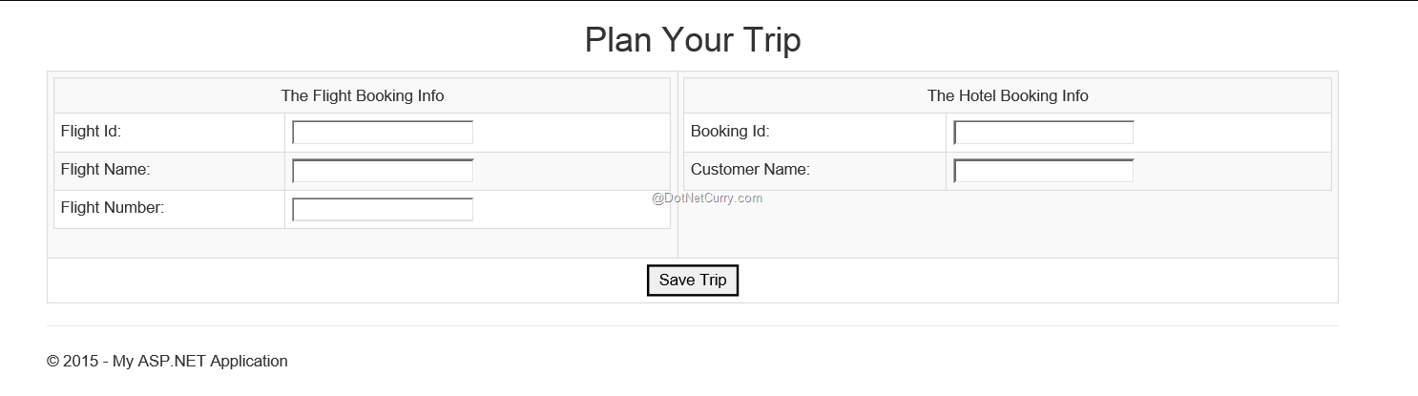The image size is (1418, 396).
Task: Focus the Customer Name text box
Action: [1044, 171]
